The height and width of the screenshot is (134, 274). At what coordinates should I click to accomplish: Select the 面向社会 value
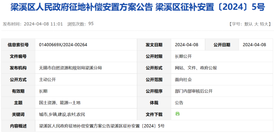click(183, 79)
